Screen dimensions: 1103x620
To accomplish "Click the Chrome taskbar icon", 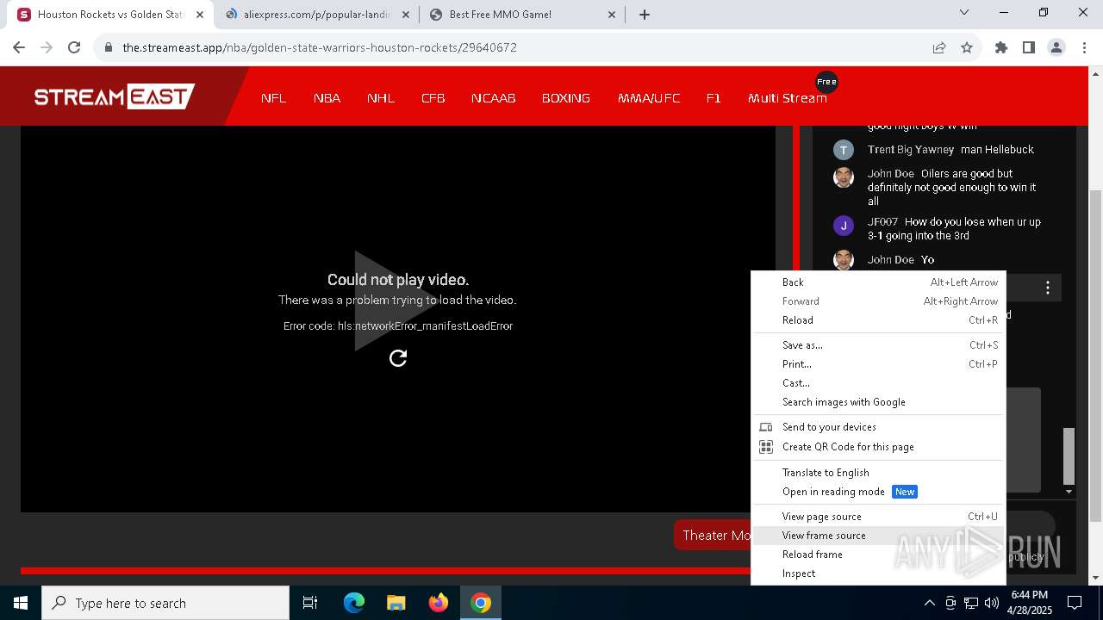I will (481, 603).
